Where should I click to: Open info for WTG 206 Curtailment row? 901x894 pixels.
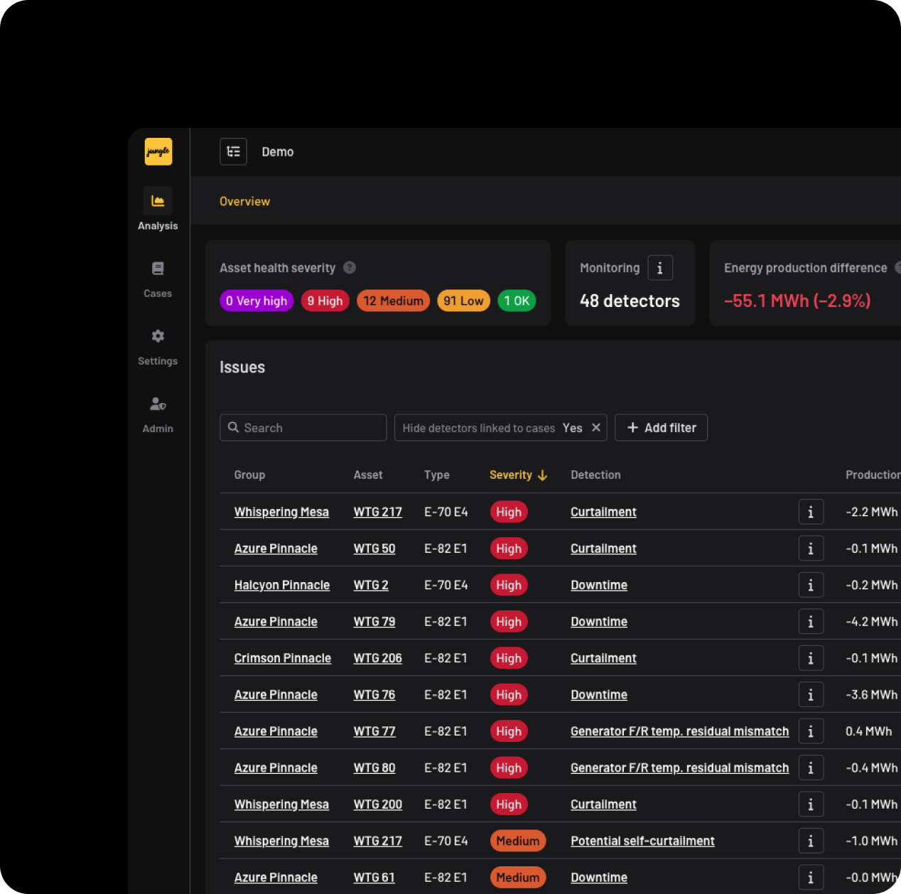pyautogui.click(x=811, y=658)
